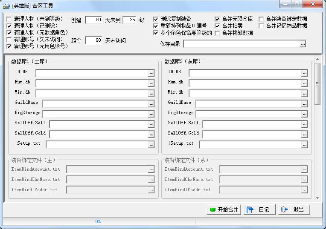Screen dimensions: 326x229
Task: Enable 合并装备绑定数据 checkbox
Action: [261, 19]
